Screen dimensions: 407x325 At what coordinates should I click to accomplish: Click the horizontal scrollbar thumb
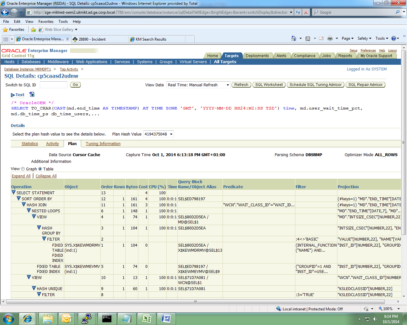coord(195,302)
